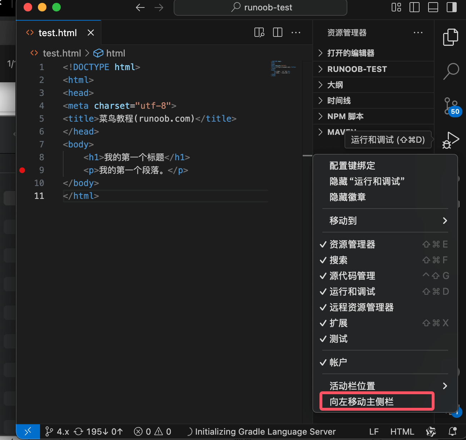Open the Search view magnifier icon
Viewport: 466px width, 440px height.
click(x=451, y=71)
